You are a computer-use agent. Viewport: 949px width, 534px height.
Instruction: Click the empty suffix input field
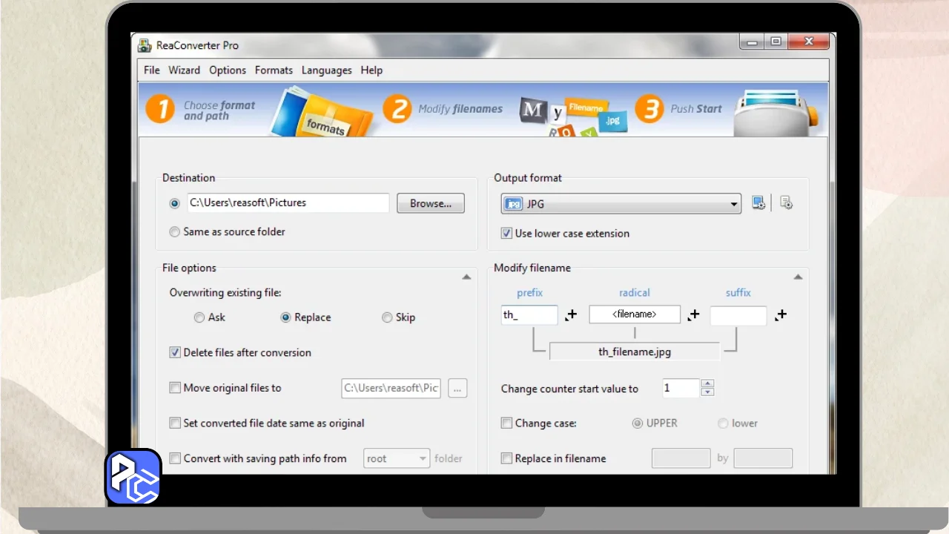(738, 315)
